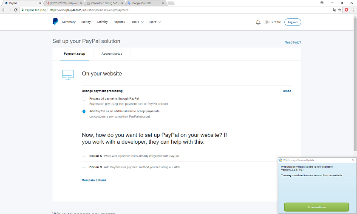This screenshot has width=357, height=214.
Task: Switch to the Account setup tab
Action: click(112, 54)
